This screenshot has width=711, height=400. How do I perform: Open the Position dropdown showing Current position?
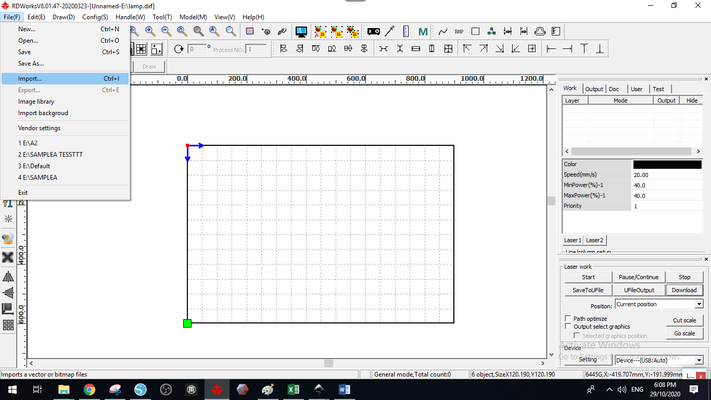659,304
